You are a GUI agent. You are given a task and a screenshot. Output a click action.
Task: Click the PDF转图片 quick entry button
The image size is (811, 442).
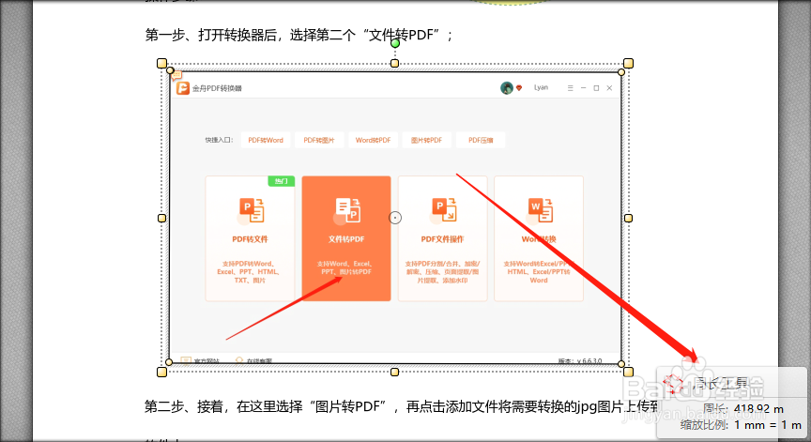319,140
